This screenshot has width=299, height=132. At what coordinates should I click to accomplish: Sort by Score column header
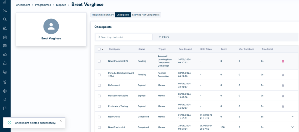[x=224, y=49]
